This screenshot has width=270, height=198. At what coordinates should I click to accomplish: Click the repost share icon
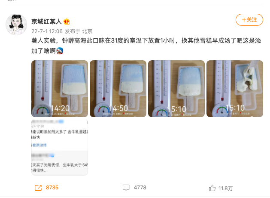pyautogui.click(x=38, y=188)
